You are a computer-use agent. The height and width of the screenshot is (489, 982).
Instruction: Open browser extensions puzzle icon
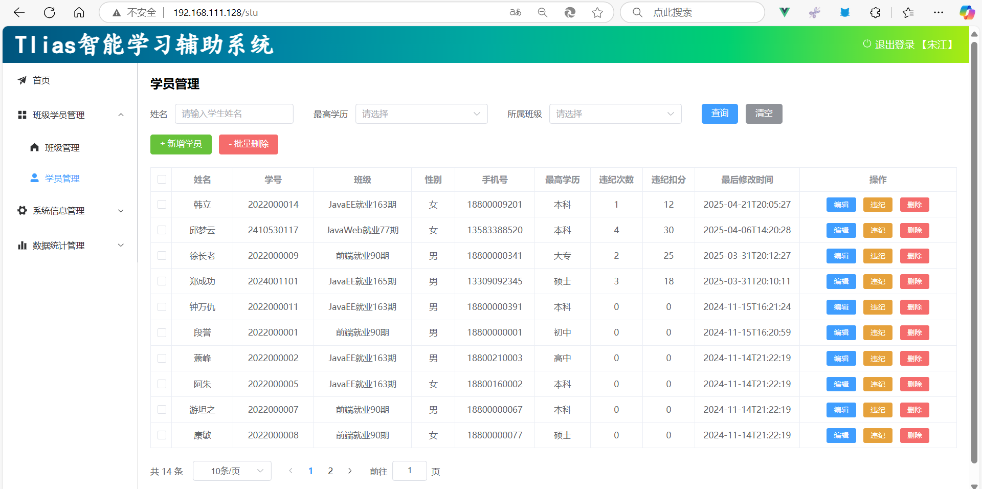(875, 12)
